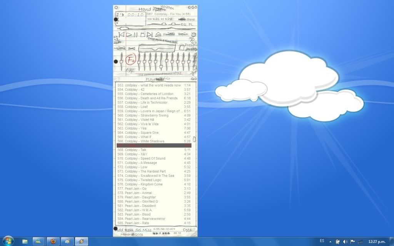Click the hand-drawn Play triangle button
The image size is (394, 246).
(129, 35)
